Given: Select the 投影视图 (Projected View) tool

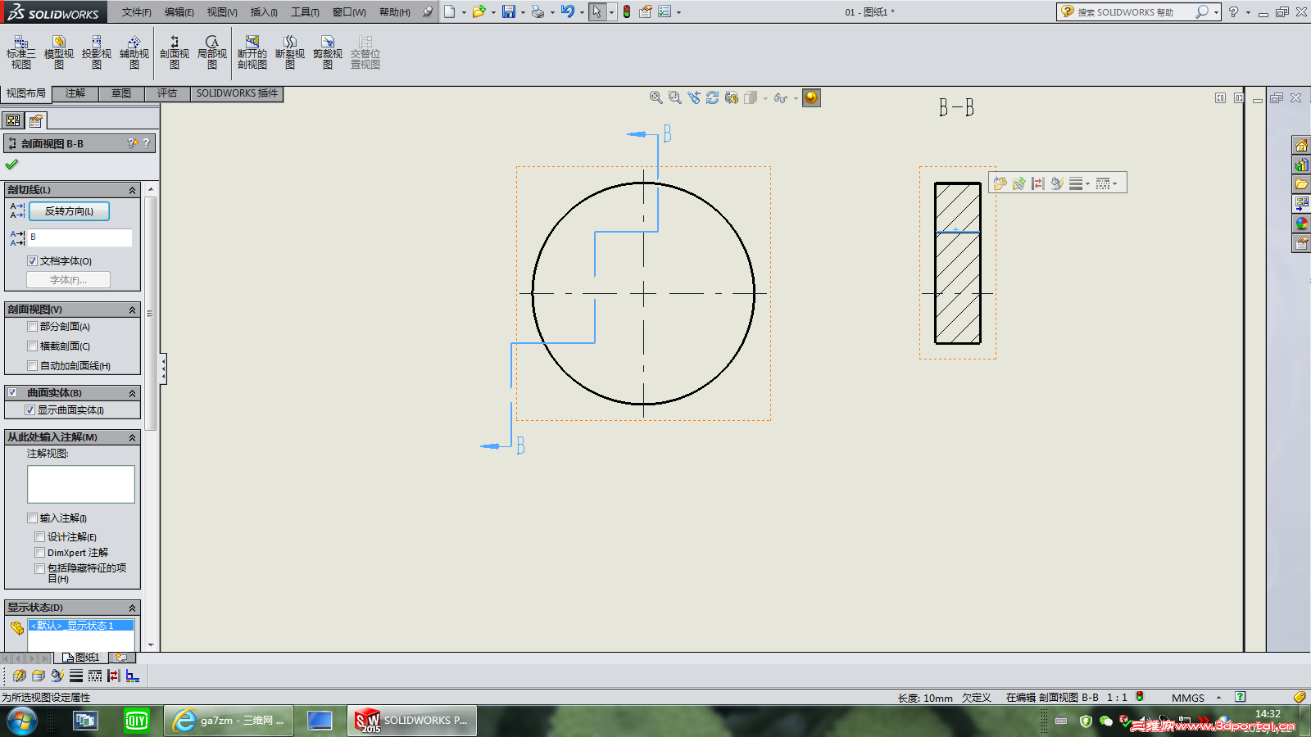Looking at the screenshot, I should pos(97,52).
